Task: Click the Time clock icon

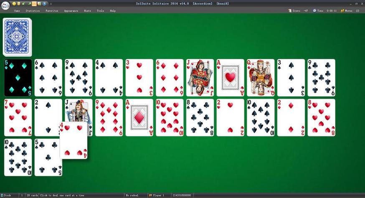Action: (314, 11)
